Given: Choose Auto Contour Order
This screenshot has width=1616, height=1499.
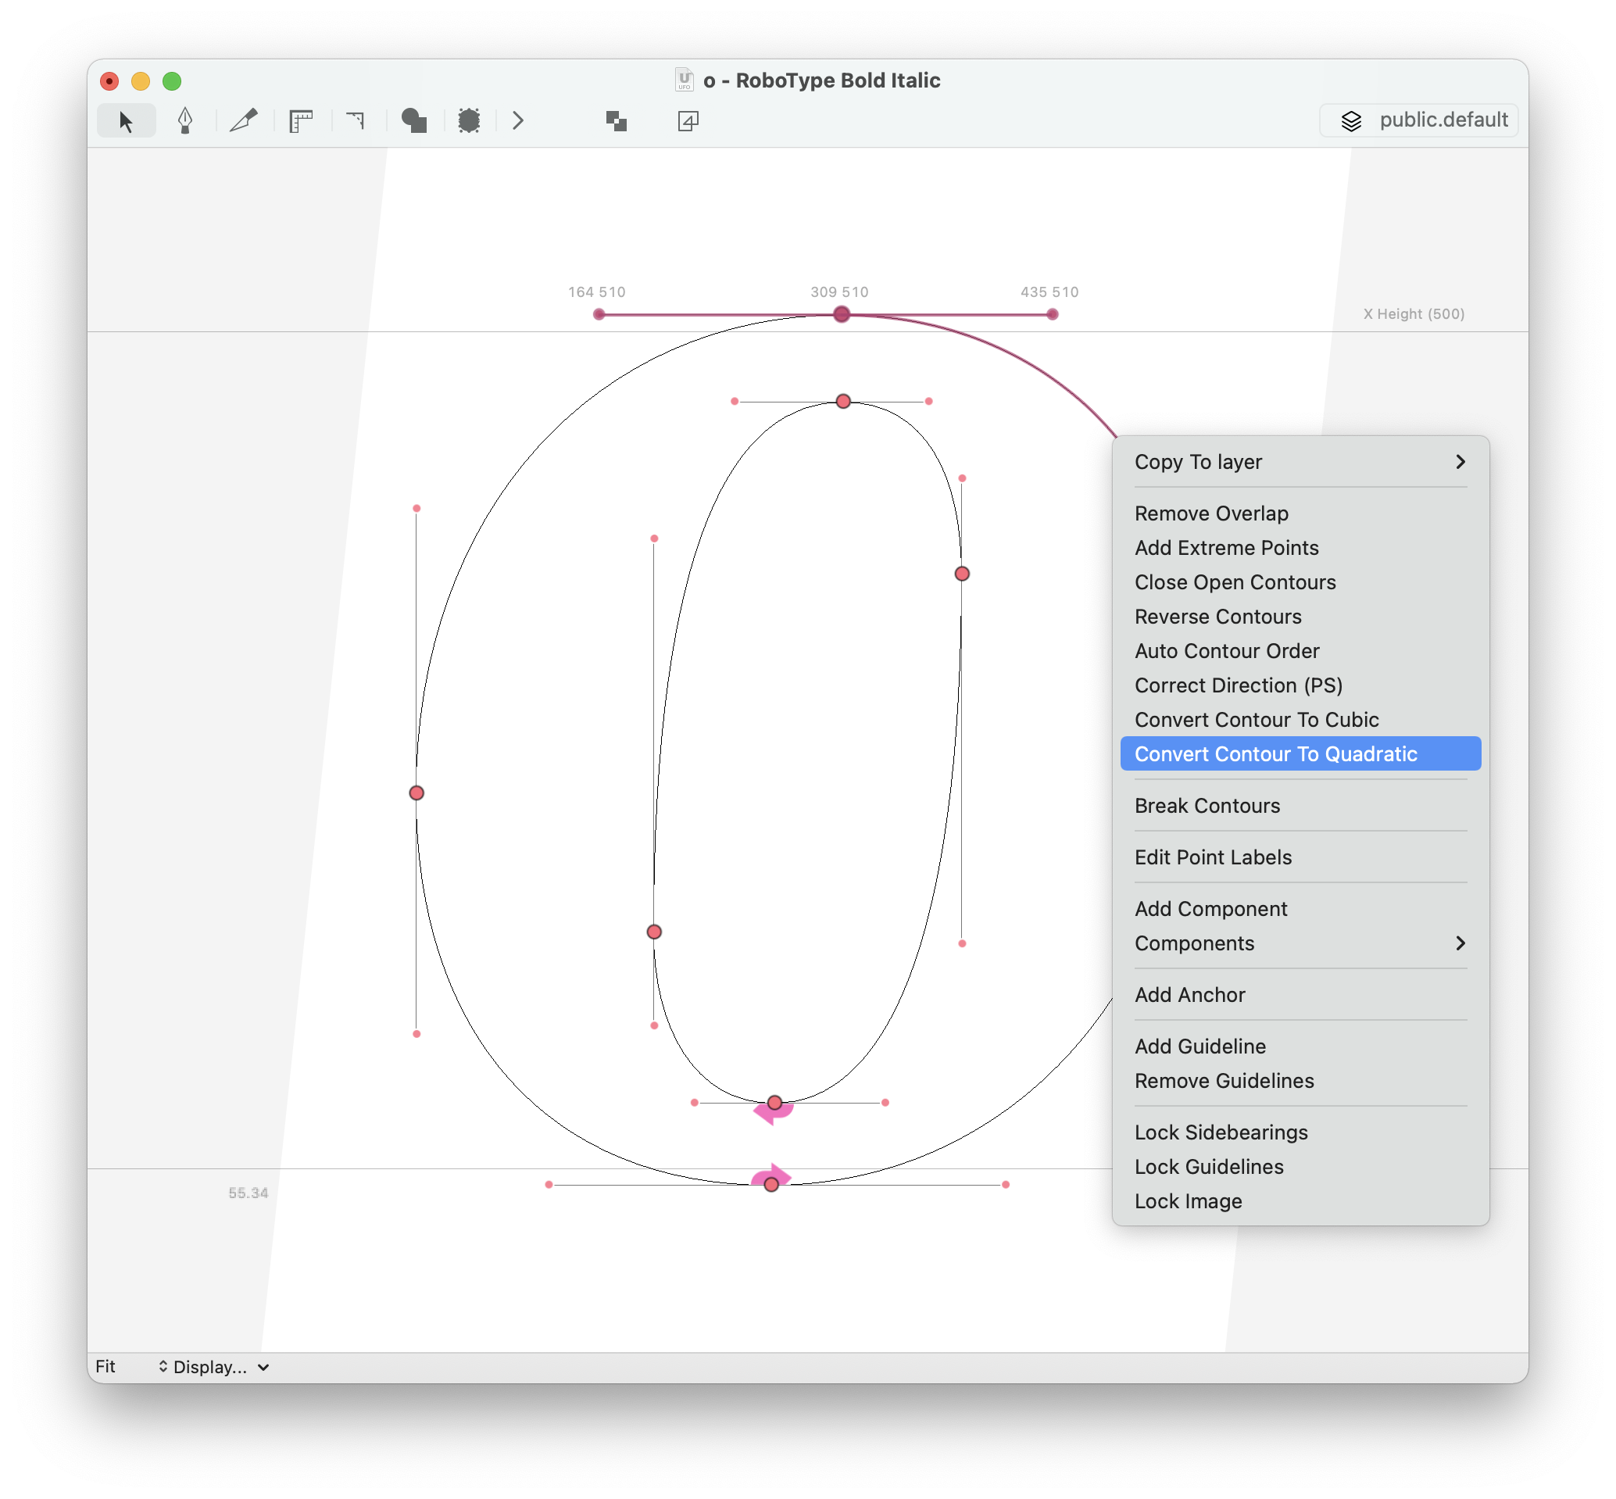Looking at the screenshot, I should coord(1300,650).
